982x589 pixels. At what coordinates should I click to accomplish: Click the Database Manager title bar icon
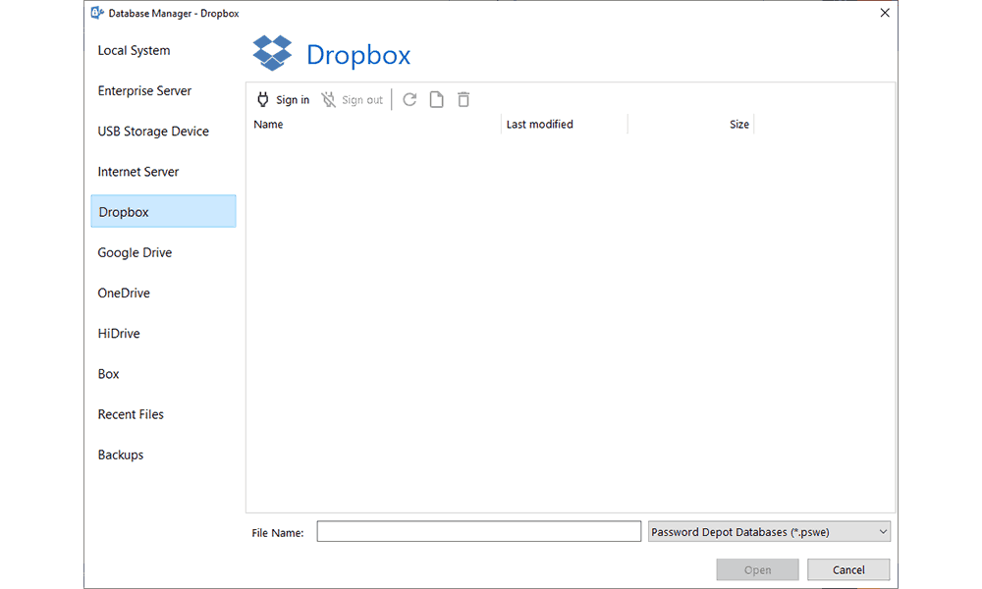coord(97,13)
